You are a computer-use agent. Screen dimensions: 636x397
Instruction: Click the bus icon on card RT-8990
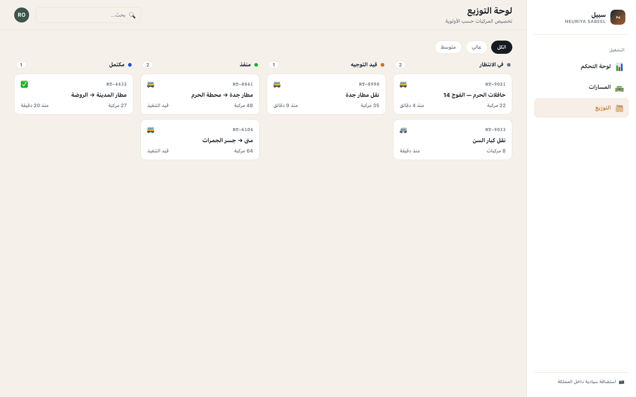[x=277, y=84]
